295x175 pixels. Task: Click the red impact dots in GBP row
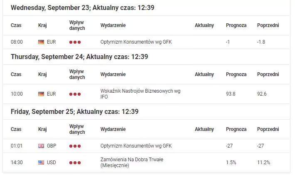(75, 146)
